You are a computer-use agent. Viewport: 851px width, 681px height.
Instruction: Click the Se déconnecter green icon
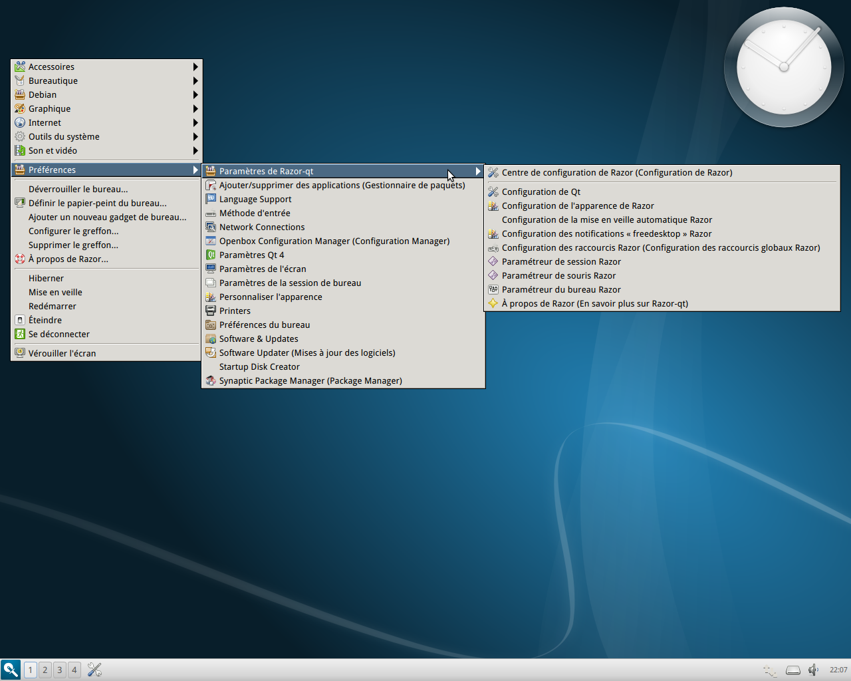click(x=20, y=334)
